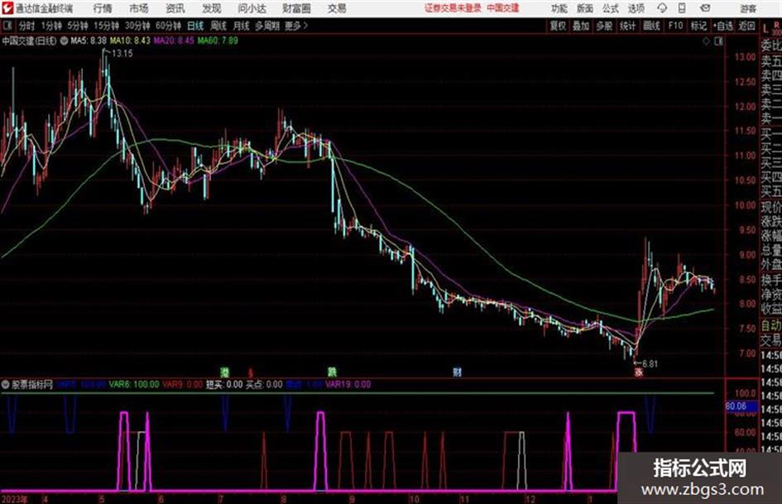Click the green 跌 info marker
This screenshot has width=782, height=504.
[x=332, y=372]
